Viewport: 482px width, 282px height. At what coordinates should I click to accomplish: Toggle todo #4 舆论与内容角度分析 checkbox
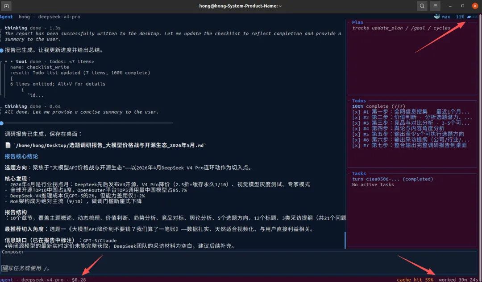tap(356, 129)
